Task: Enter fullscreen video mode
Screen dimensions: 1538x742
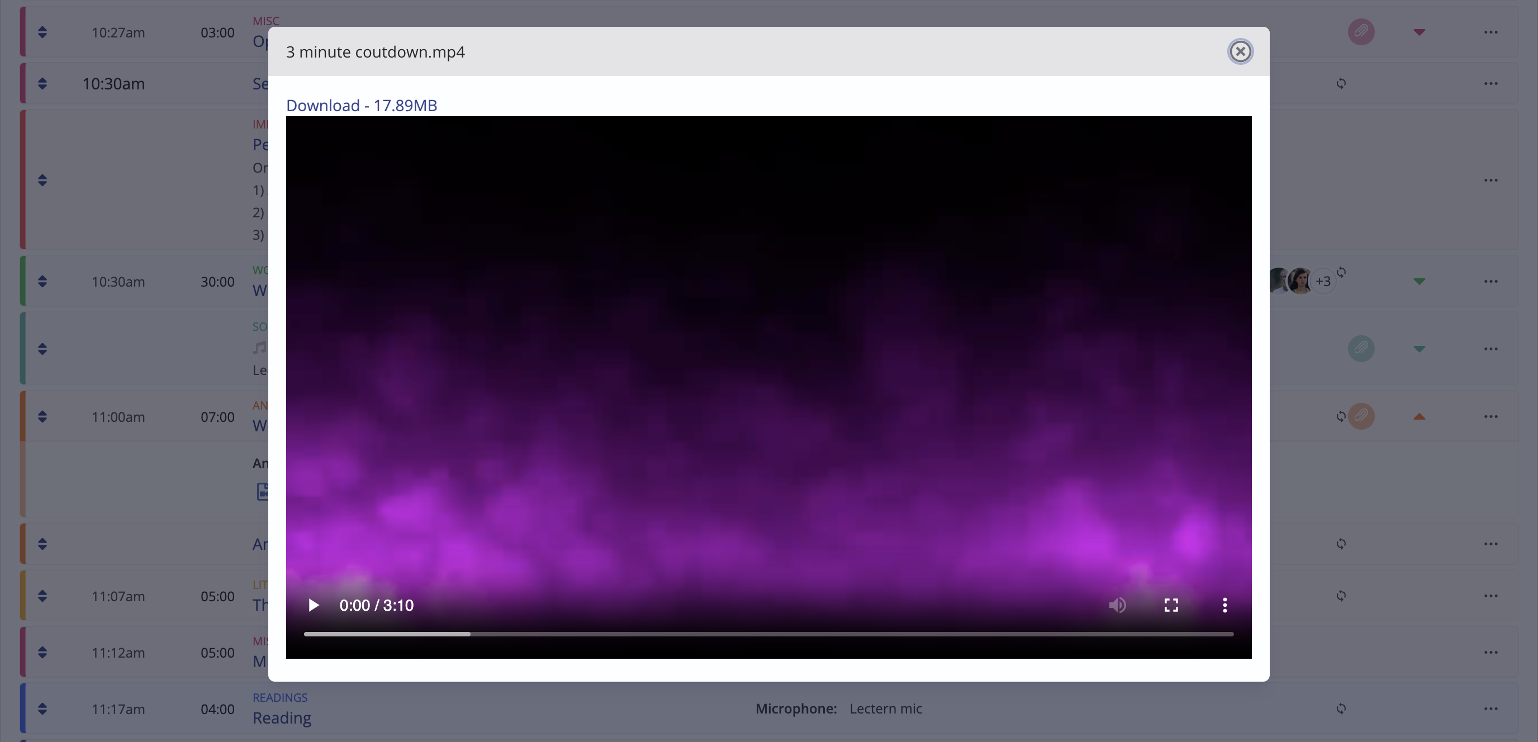Action: pos(1171,605)
